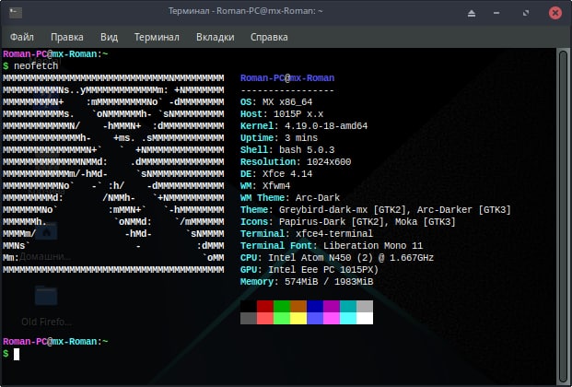Click the white color block
Image resolution: width=572 pixels, height=387 pixels.
[365, 319]
